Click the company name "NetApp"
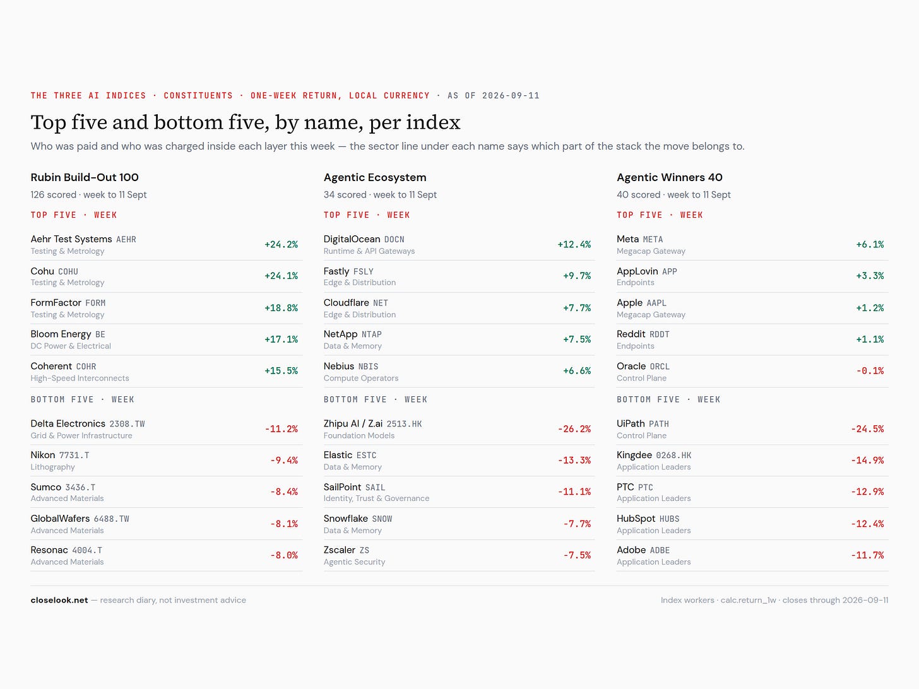The image size is (919, 689). click(341, 334)
